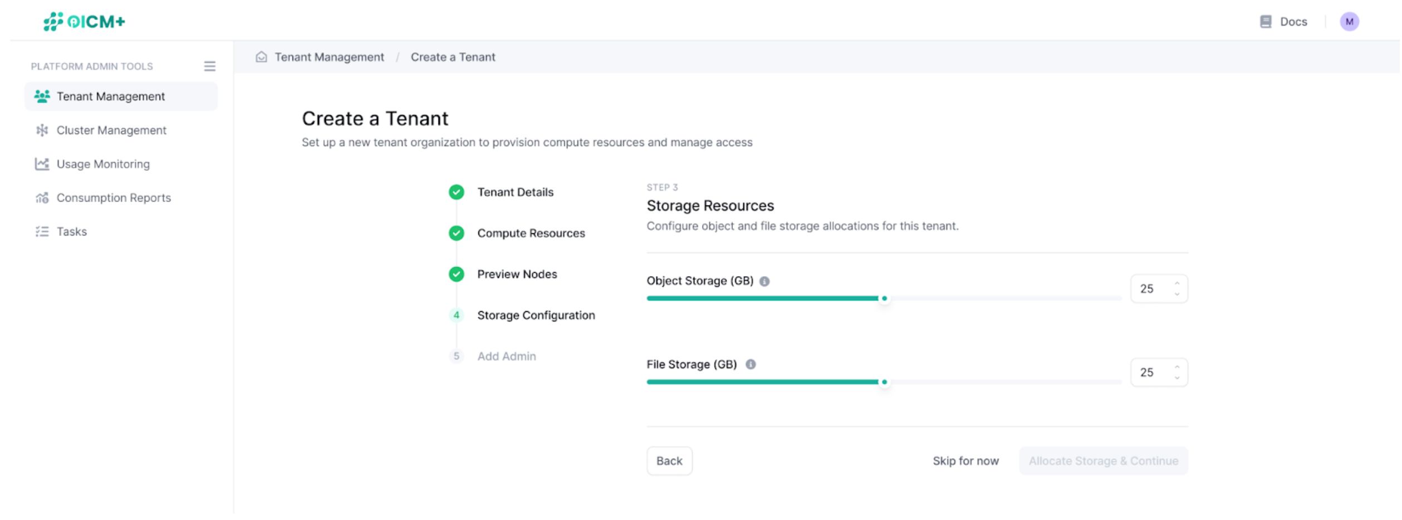View the File Storage info icon
Image resolution: width=1402 pixels, height=520 pixels.
751,365
